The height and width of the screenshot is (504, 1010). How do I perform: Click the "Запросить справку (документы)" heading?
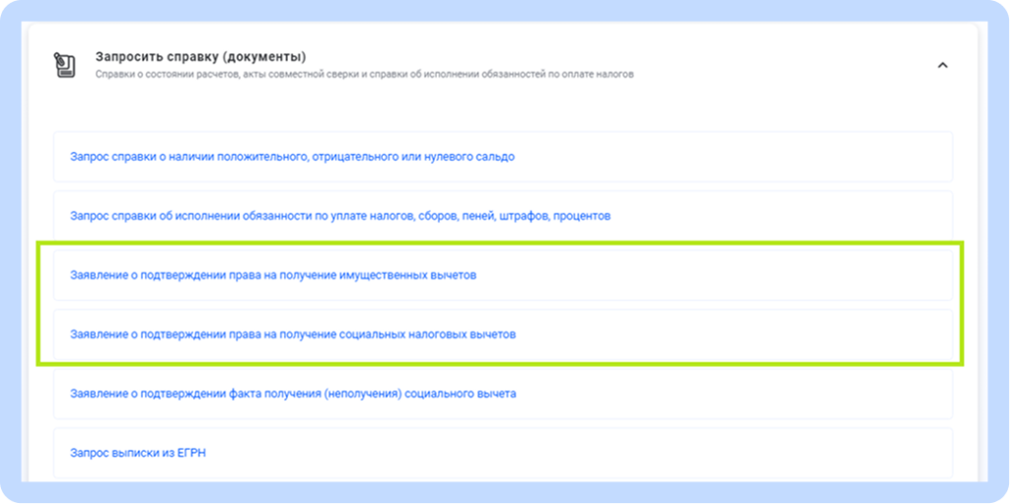click(200, 56)
